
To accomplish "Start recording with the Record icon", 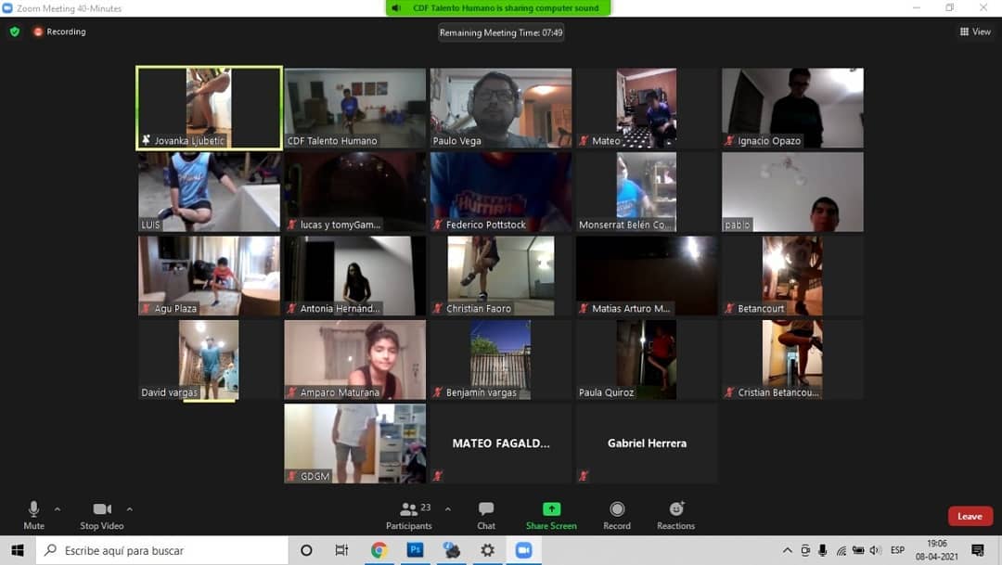I will coord(617,508).
